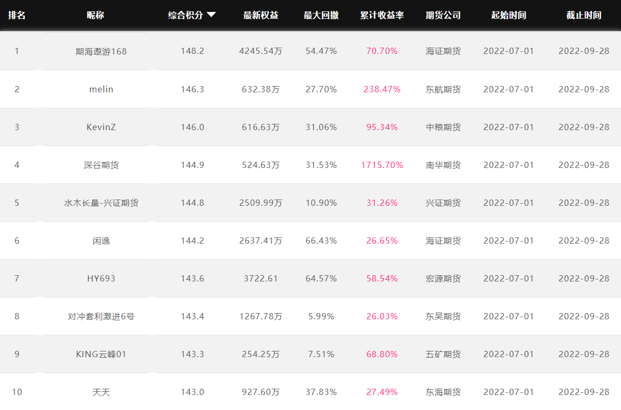Click the 最新权益 column header
Screen dimensions: 621x410
[x=261, y=15]
